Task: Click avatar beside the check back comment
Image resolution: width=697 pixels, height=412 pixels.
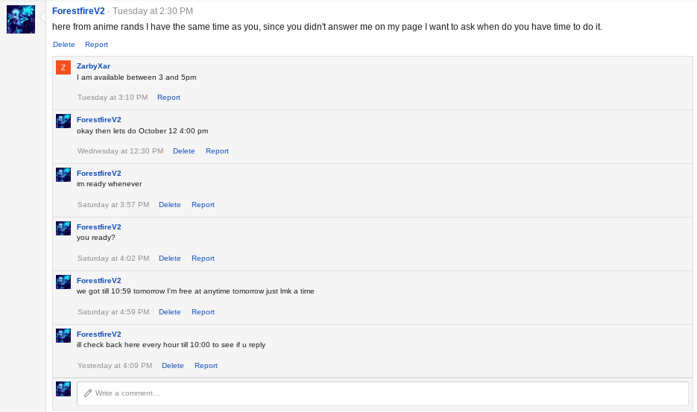Action: pyautogui.click(x=63, y=336)
